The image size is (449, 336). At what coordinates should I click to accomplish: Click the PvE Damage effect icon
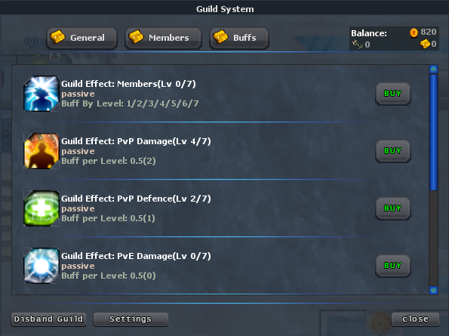coord(42,266)
